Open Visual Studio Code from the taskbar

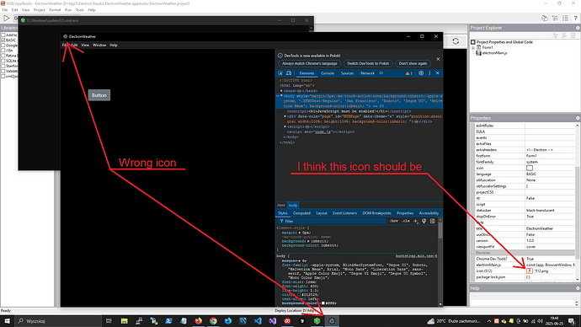(x=258, y=321)
